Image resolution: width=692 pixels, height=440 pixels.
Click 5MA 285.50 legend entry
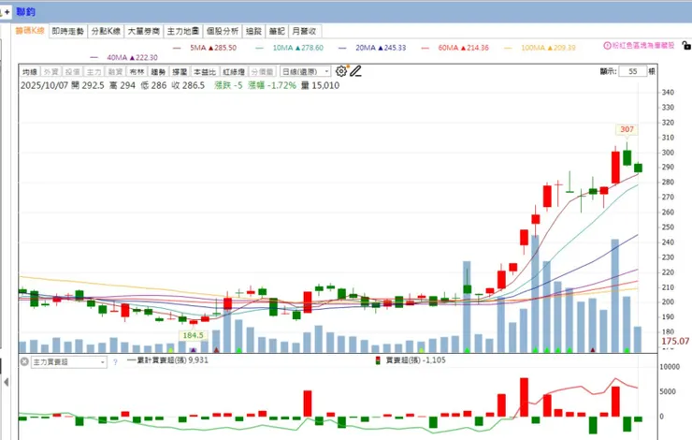pos(205,48)
